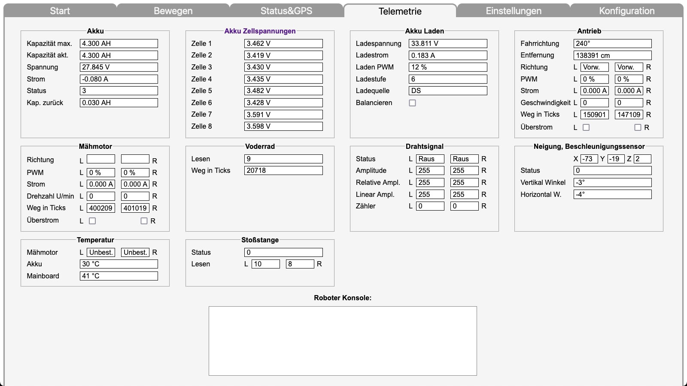Open the Einstellungen tab

point(514,11)
